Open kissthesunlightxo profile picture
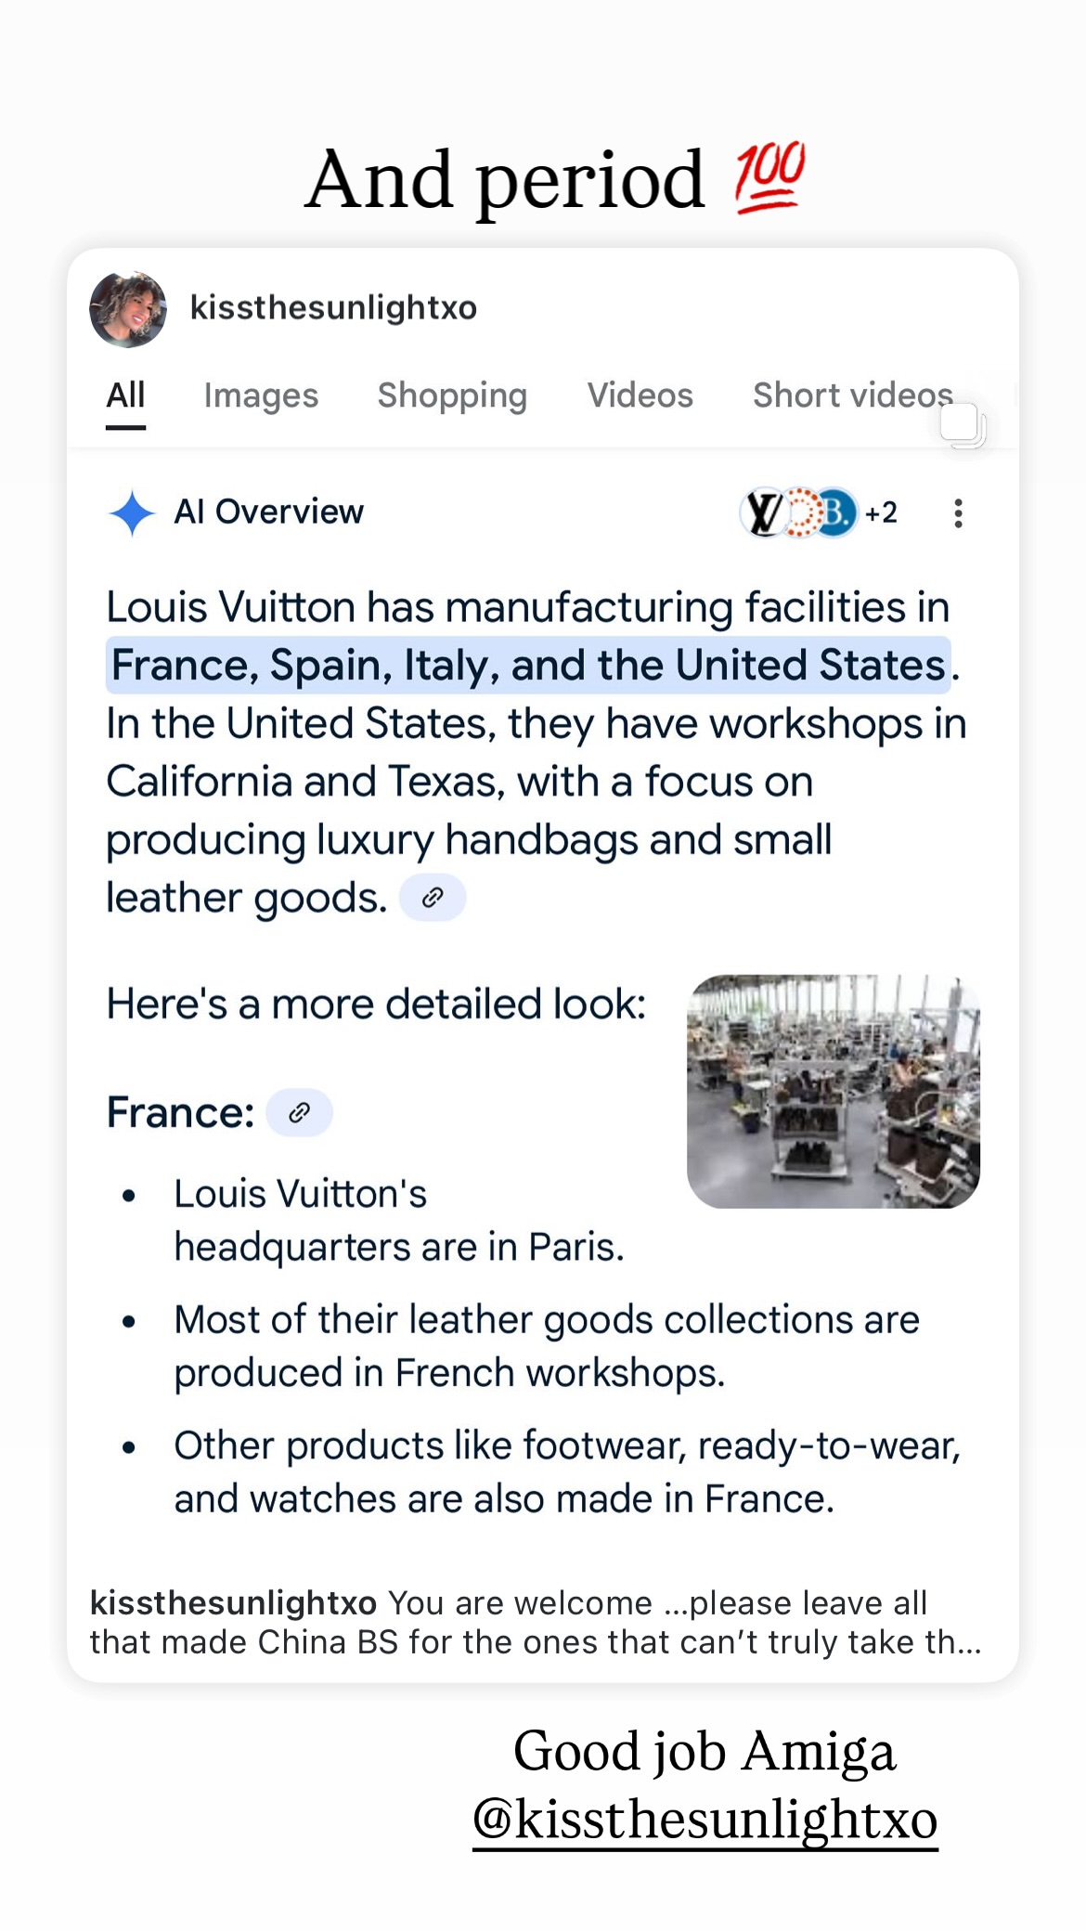 click(128, 309)
